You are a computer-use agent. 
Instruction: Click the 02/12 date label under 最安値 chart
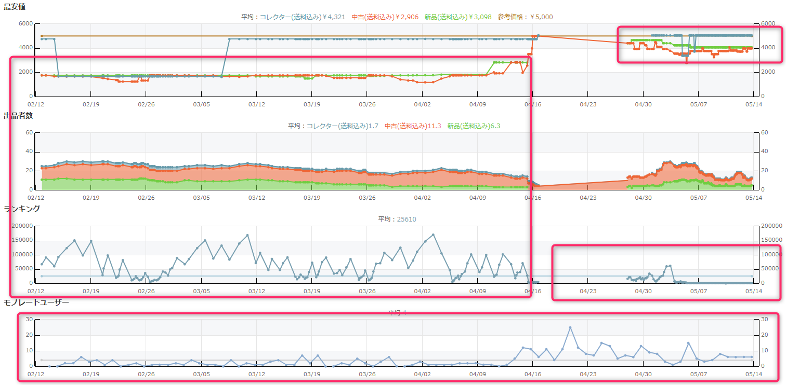[x=35, y=104]
